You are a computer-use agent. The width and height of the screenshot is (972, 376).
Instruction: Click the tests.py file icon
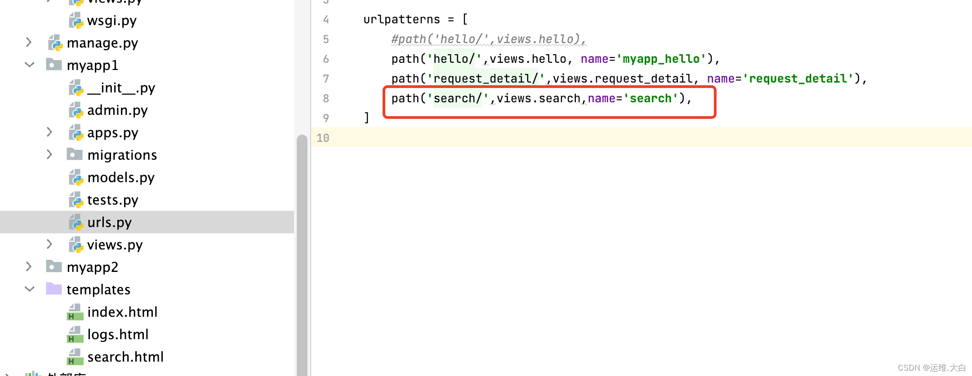tap(76, 200)
